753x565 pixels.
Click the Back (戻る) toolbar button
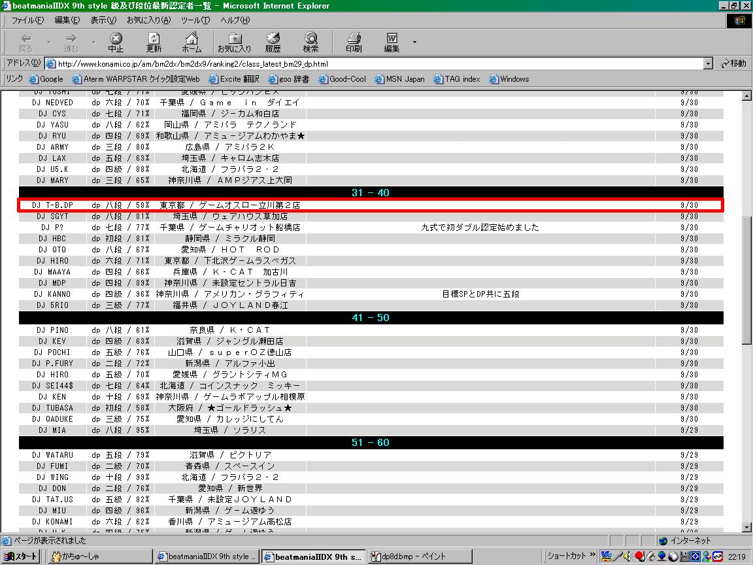(25, 43)
